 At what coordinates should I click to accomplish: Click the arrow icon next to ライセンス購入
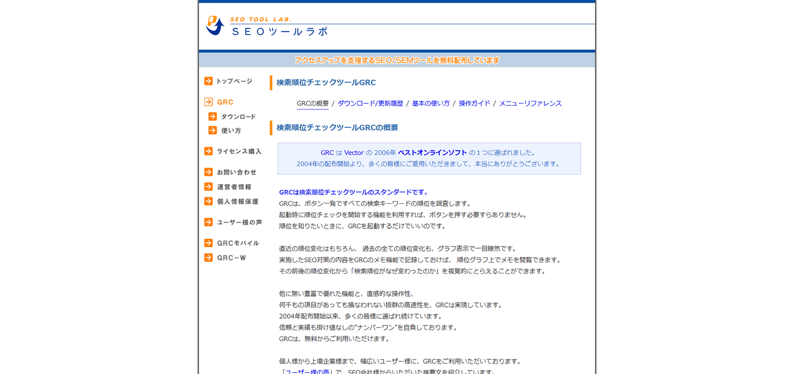(208, 151)
